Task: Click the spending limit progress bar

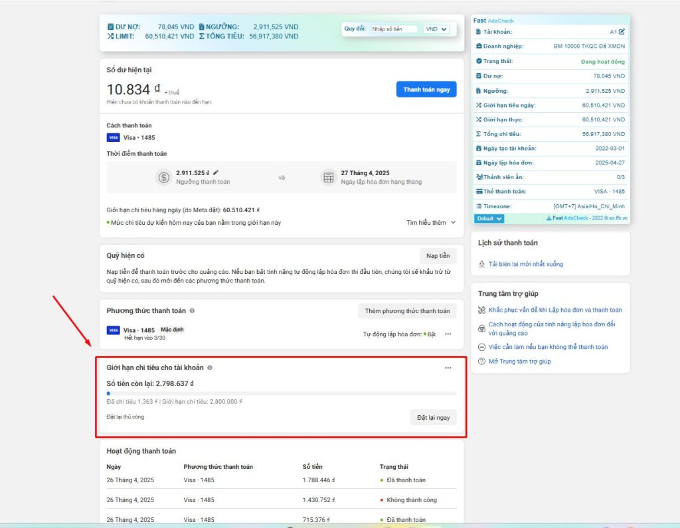Action: [281, 393]
